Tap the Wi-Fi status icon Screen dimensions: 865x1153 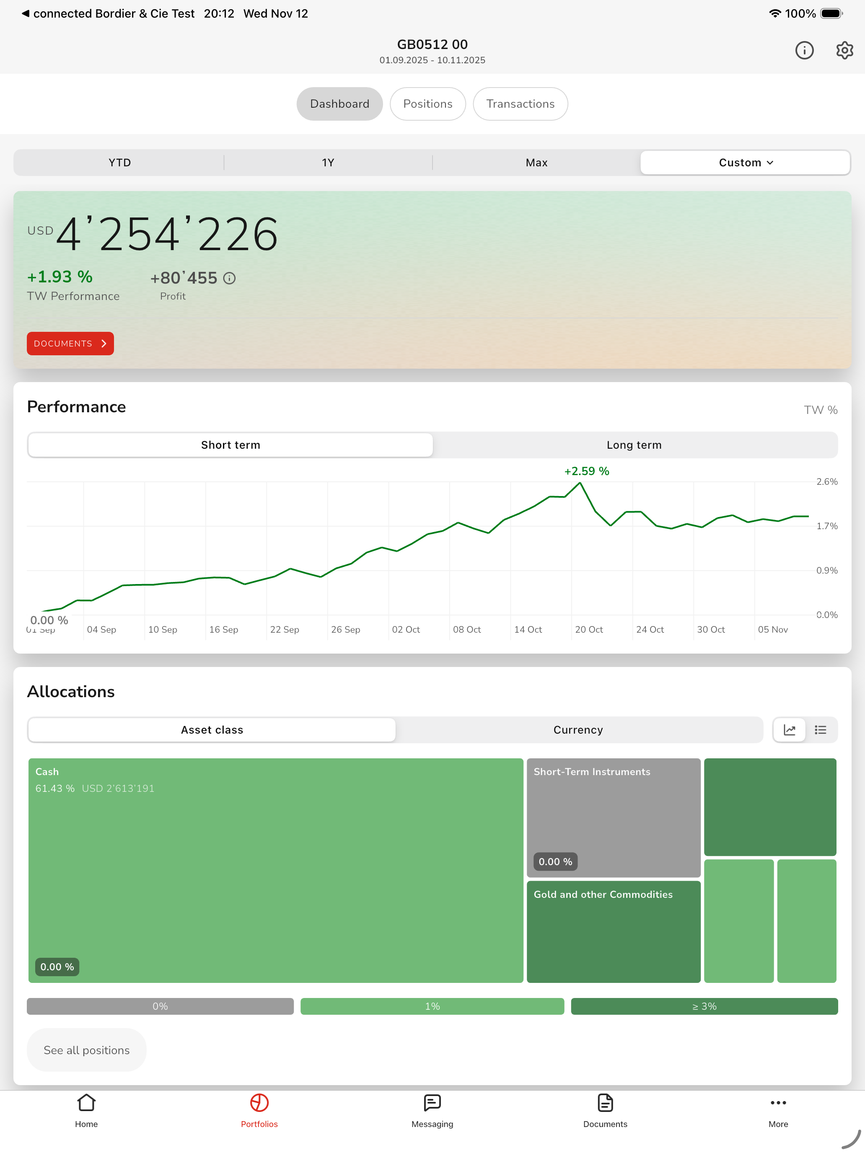[775, 13]
